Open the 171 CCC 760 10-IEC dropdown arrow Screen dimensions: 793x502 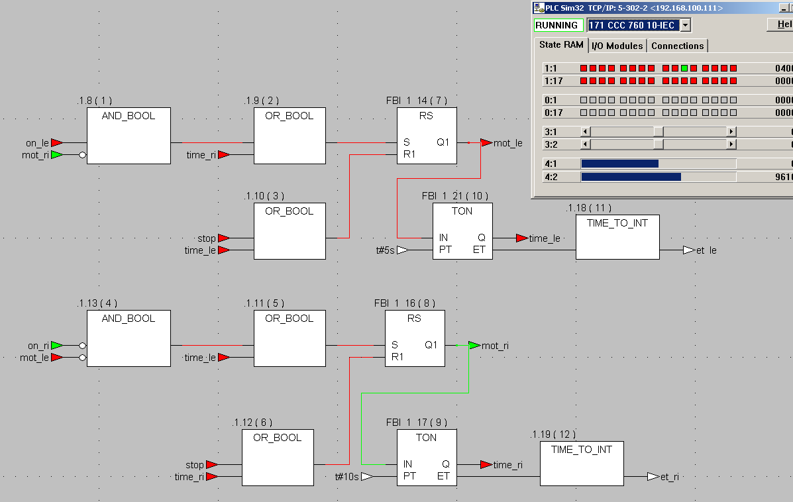click(685, 25)
